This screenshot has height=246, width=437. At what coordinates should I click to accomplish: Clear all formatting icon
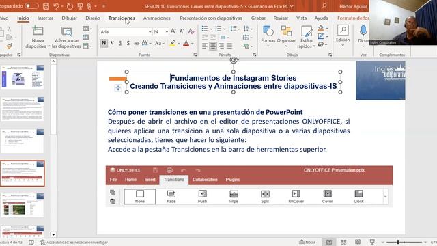point(191,31)
